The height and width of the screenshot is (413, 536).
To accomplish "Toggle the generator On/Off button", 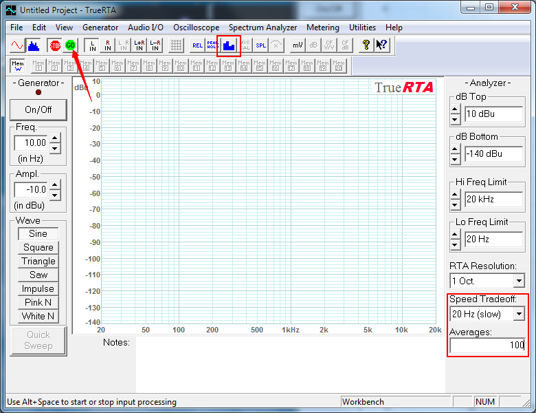I will point(38,110).
